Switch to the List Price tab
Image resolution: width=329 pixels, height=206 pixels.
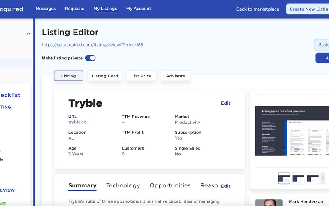141,76
